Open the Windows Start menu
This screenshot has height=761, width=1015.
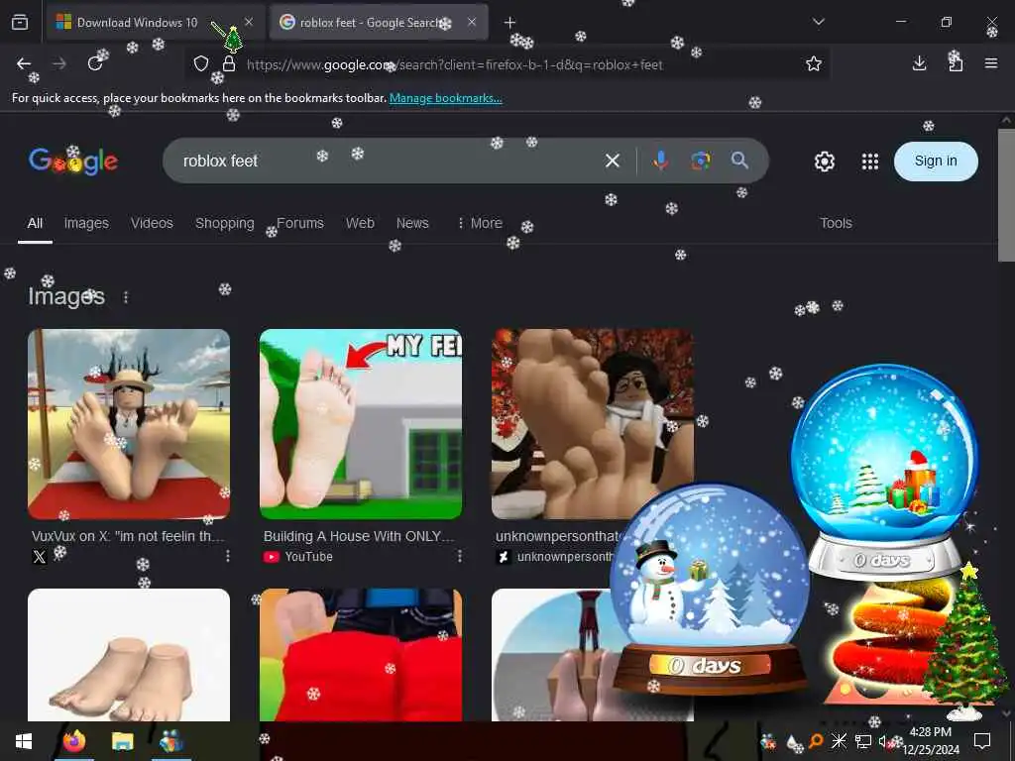click(24, 741)
